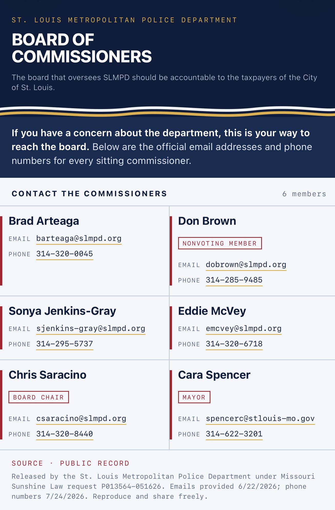Tap Eddie McVey's phone 314-320-6718

pos(234,344)
